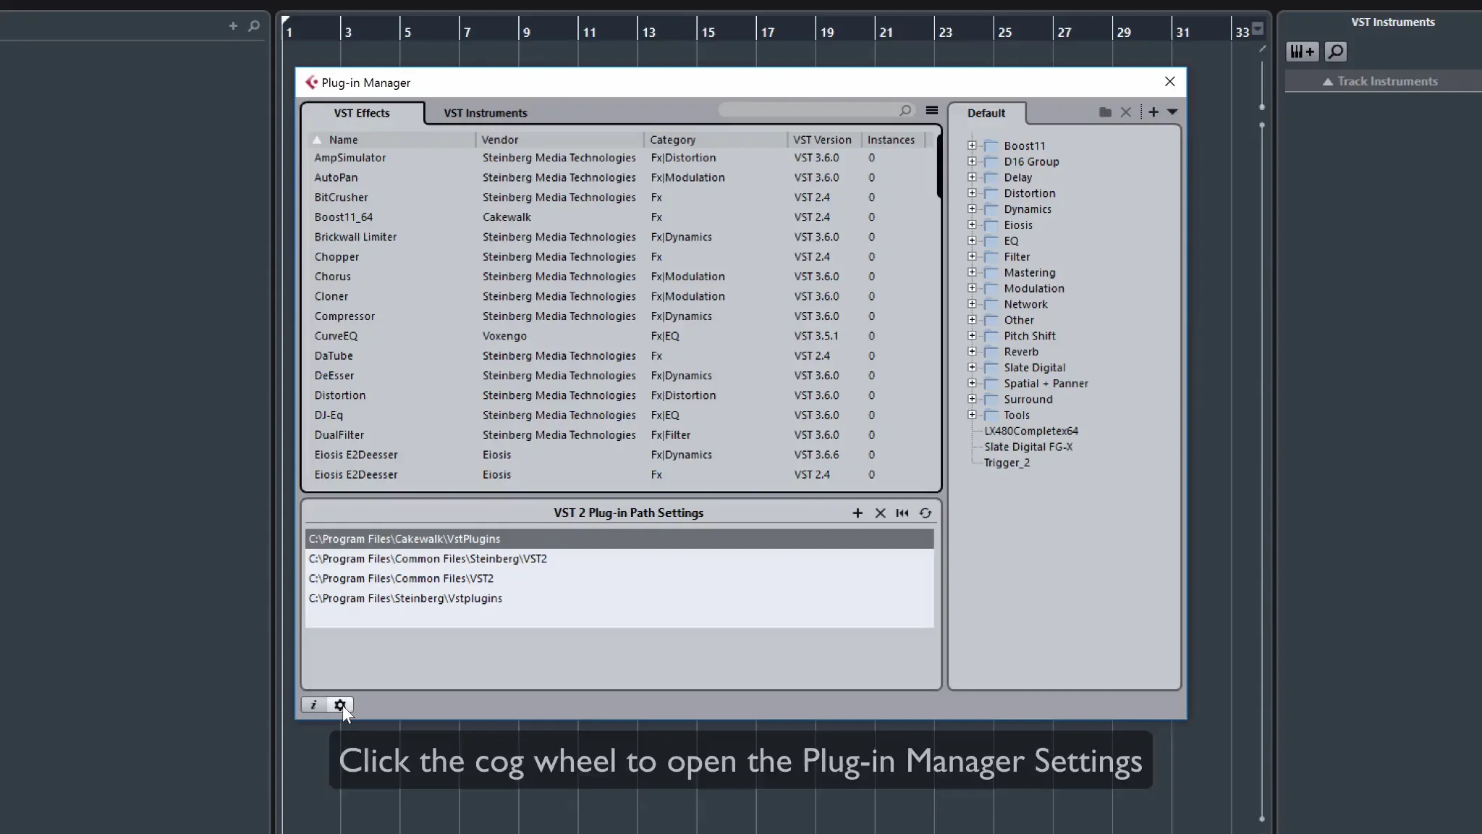Expand the Reverb folder
The image size is (1482, 834).
point(972,351)
